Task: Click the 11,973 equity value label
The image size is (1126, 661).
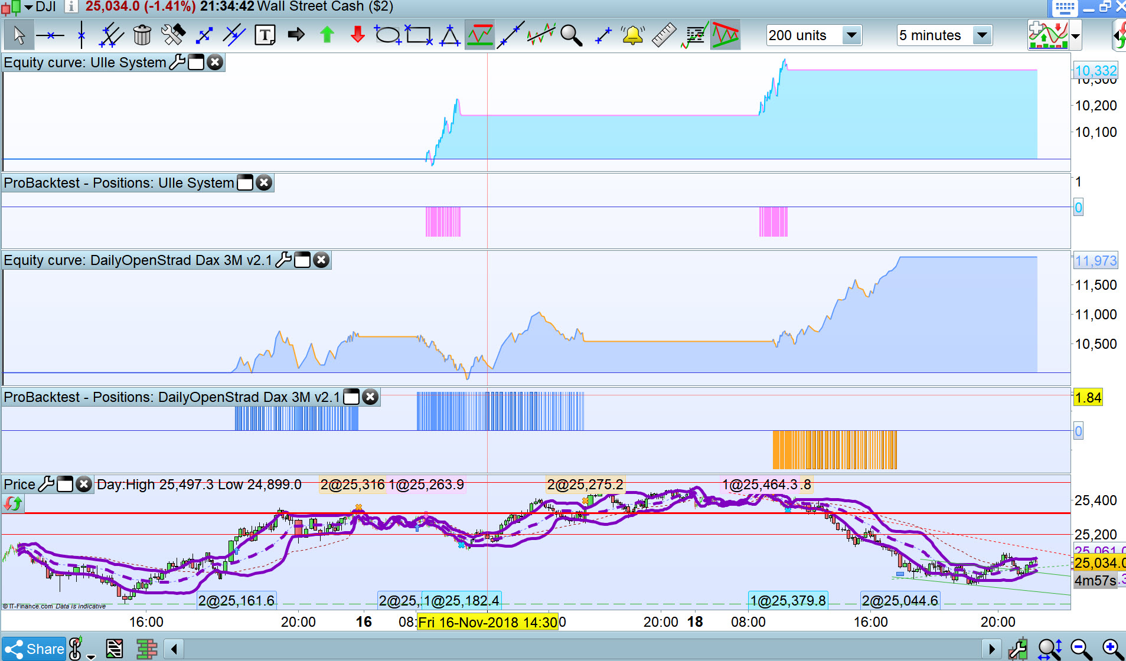Action: (1095, 260)
